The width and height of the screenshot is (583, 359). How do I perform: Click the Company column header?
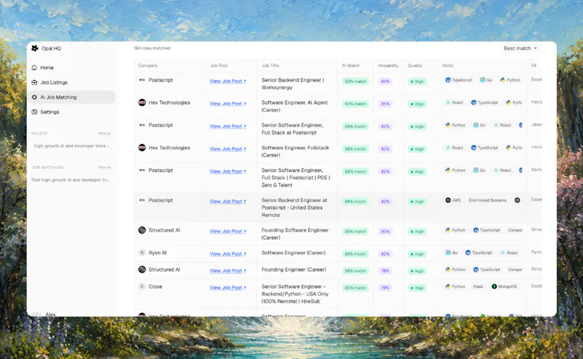(x=148, y=66)
